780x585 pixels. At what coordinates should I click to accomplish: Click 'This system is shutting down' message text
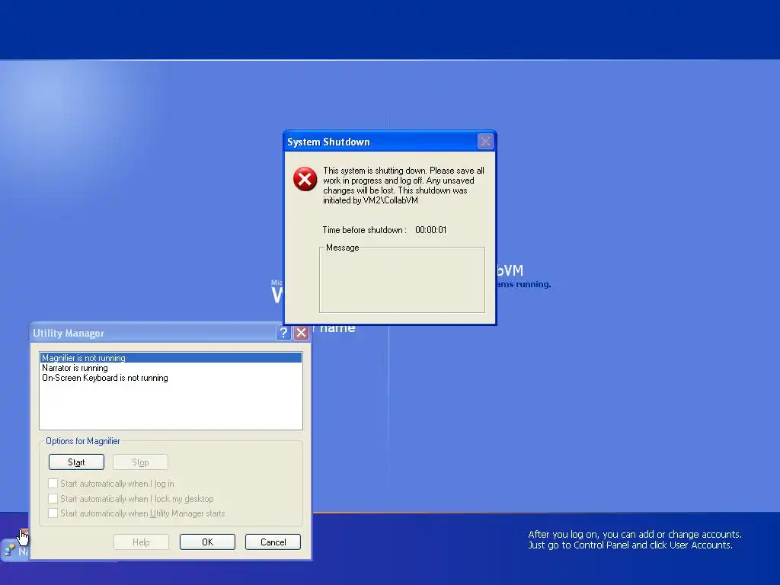(404, 185)
